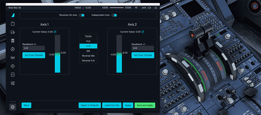Open the sliders controls icon in sidebar
This screenshot has width=261, height=115.
click(13, 83)
